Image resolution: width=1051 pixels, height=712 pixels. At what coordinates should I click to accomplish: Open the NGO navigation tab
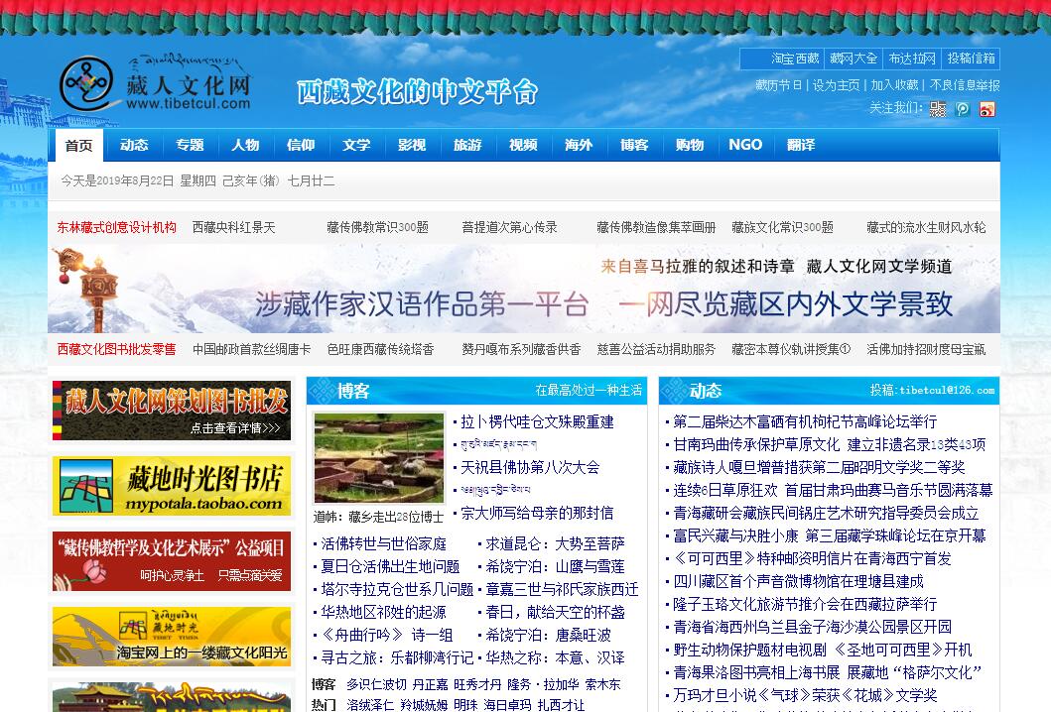pyautogui.click(x=745, y=145)
